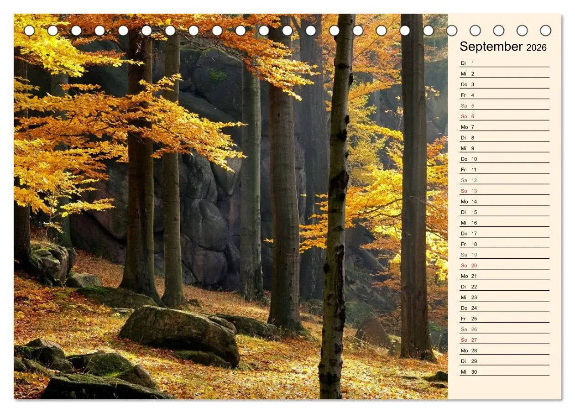
Task: Select the row Fr 18
Action: (504, 244)
